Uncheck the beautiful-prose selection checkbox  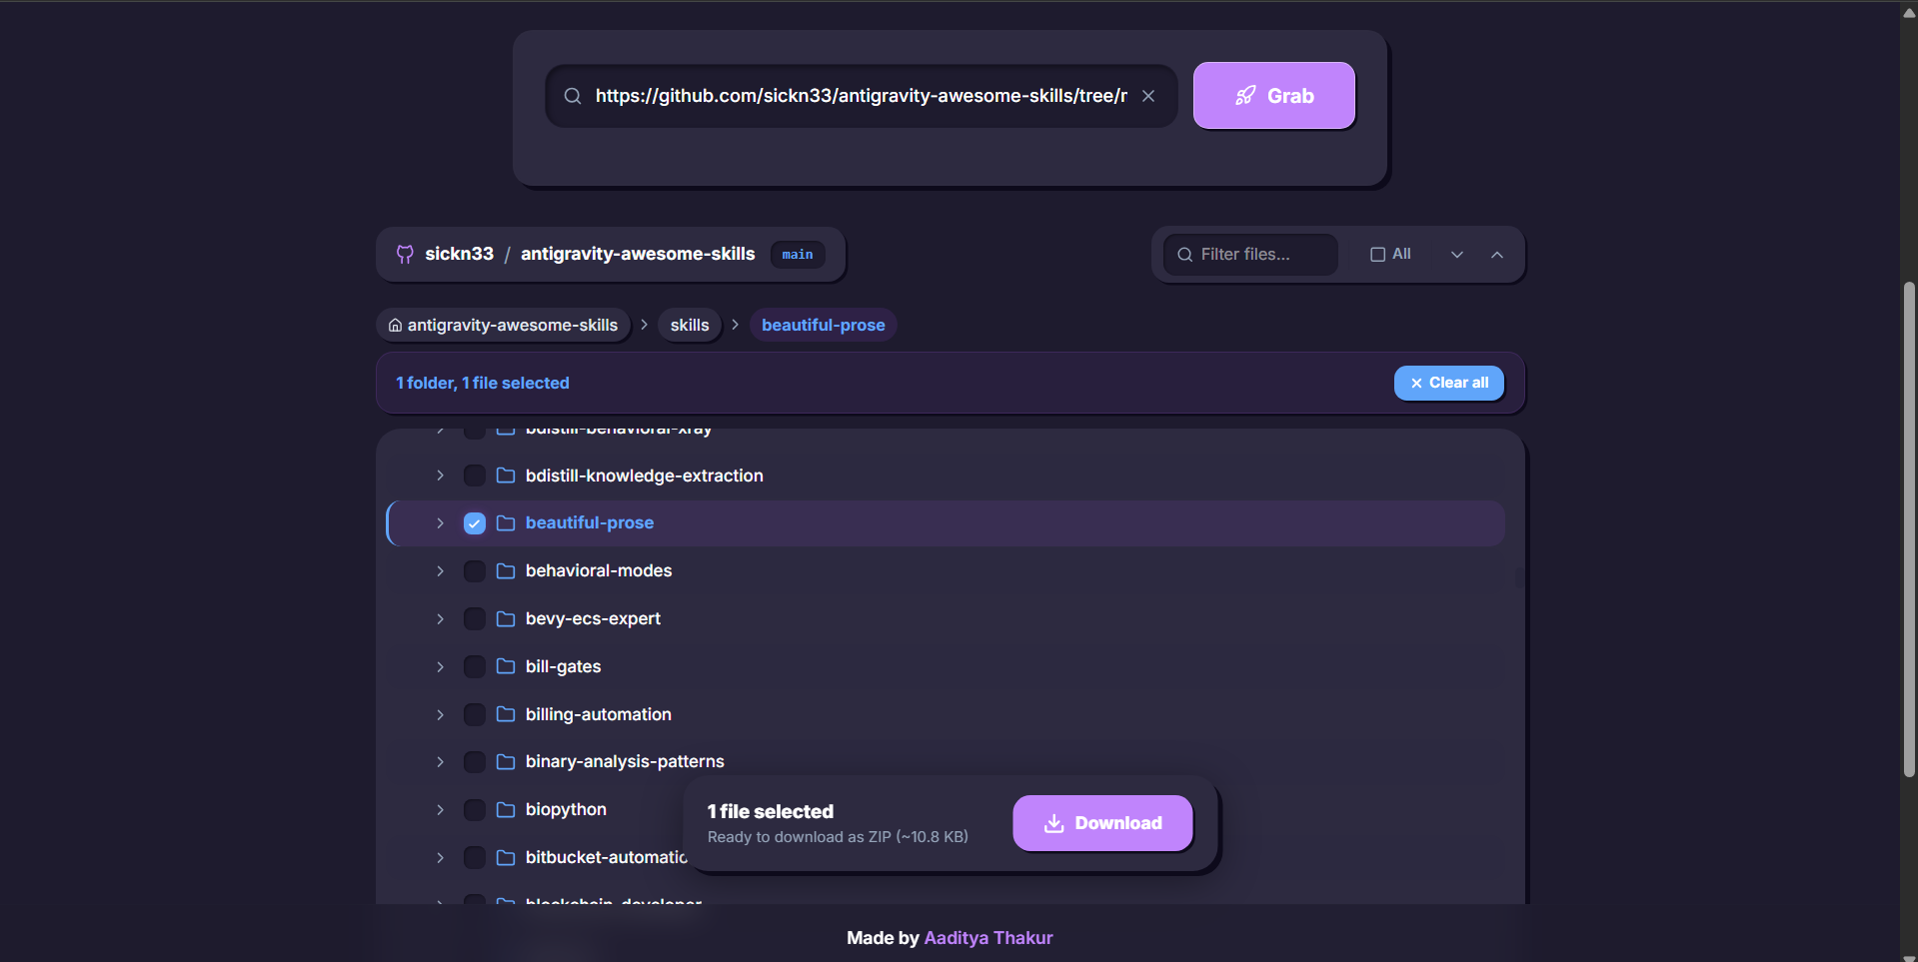pos(474,522)
